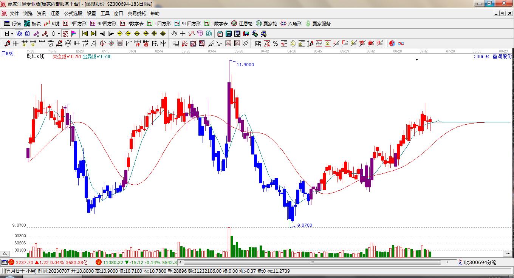Click the blue infinity symbol icon
The height and width of the screenshot is (278, 514).
[x=401, y=43]
